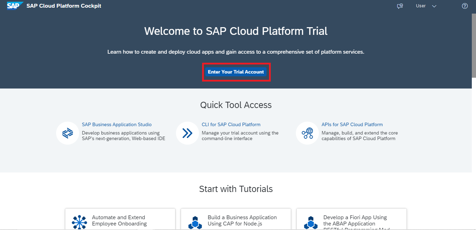476x230 pixels.
Task: Open Develop a Fiori App tutorial card
Action: coord(355,220)
